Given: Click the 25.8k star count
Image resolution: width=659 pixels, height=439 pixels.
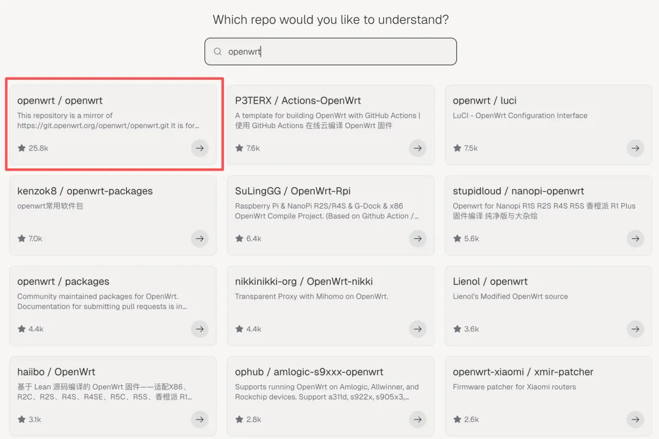Looking at the screenshot, I should click(38, 148).
